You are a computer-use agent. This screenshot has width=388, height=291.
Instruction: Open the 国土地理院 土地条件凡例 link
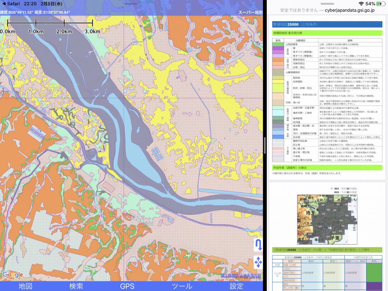[241, 275]
